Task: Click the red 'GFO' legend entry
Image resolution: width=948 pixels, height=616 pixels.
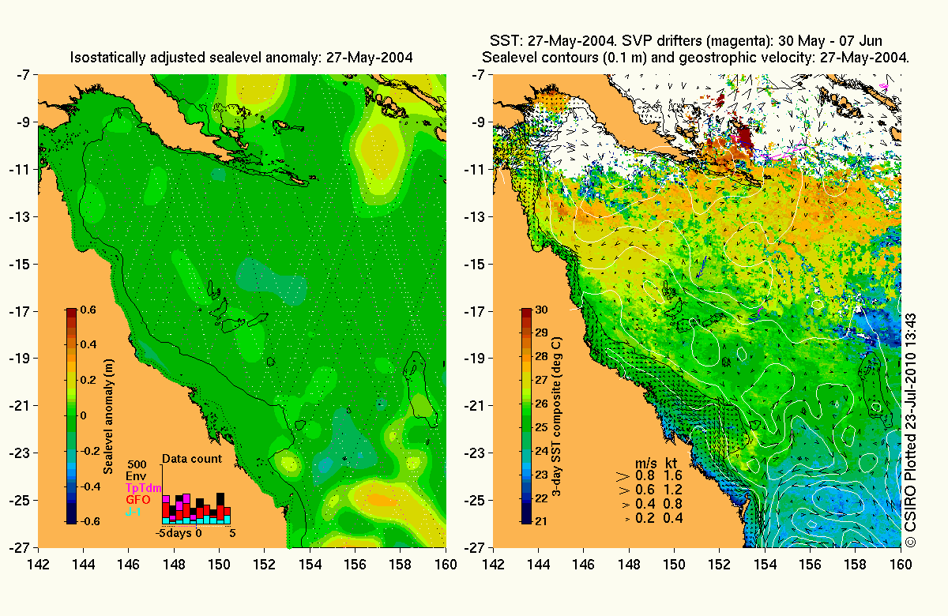Action: (139, 500)
